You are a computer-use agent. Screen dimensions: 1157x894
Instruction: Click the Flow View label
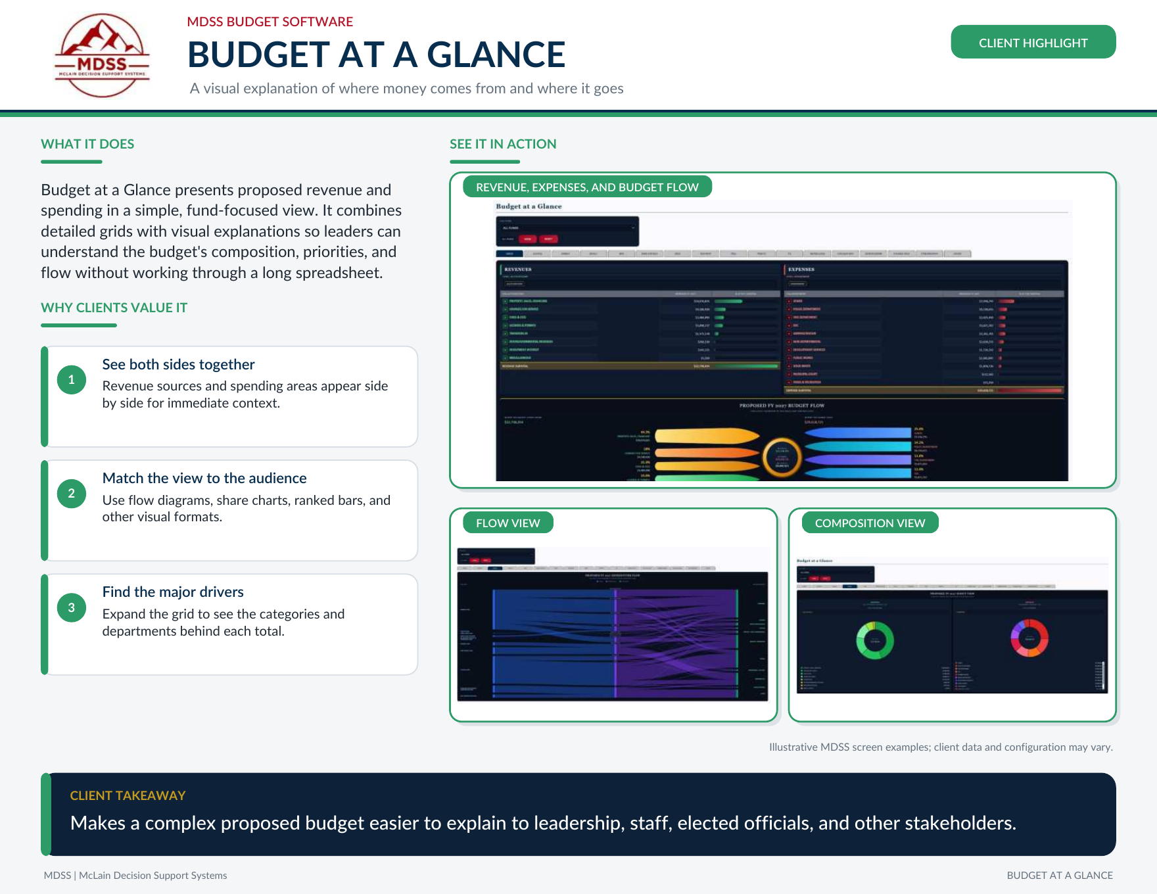(508, 523)
